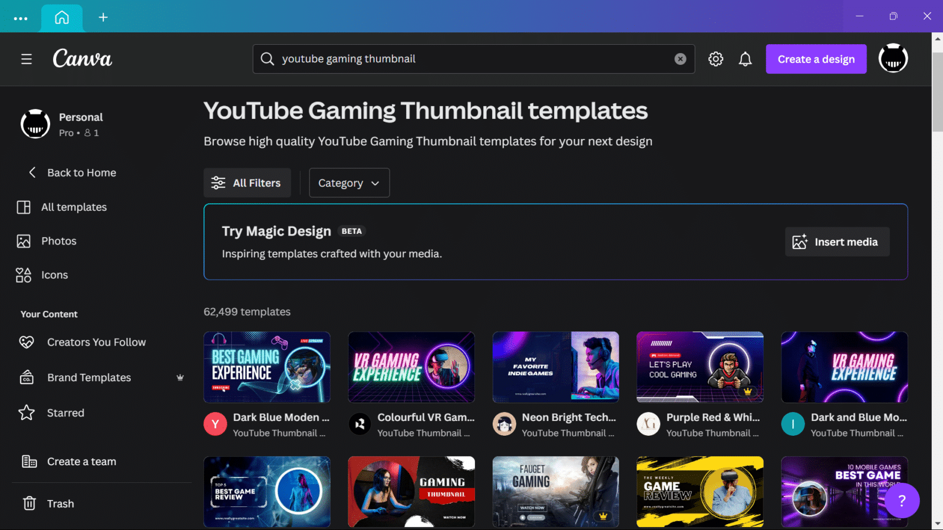Click the red Y creator avatar
This screenshot has width=943, height=530.
point(215,424)
